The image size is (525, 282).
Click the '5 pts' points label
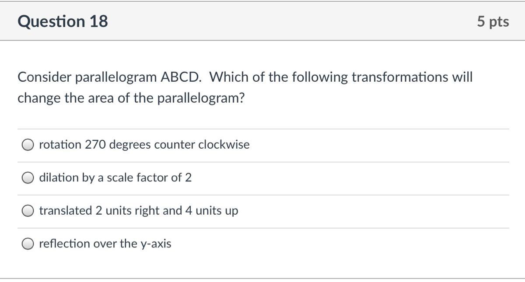click(493, 22)
